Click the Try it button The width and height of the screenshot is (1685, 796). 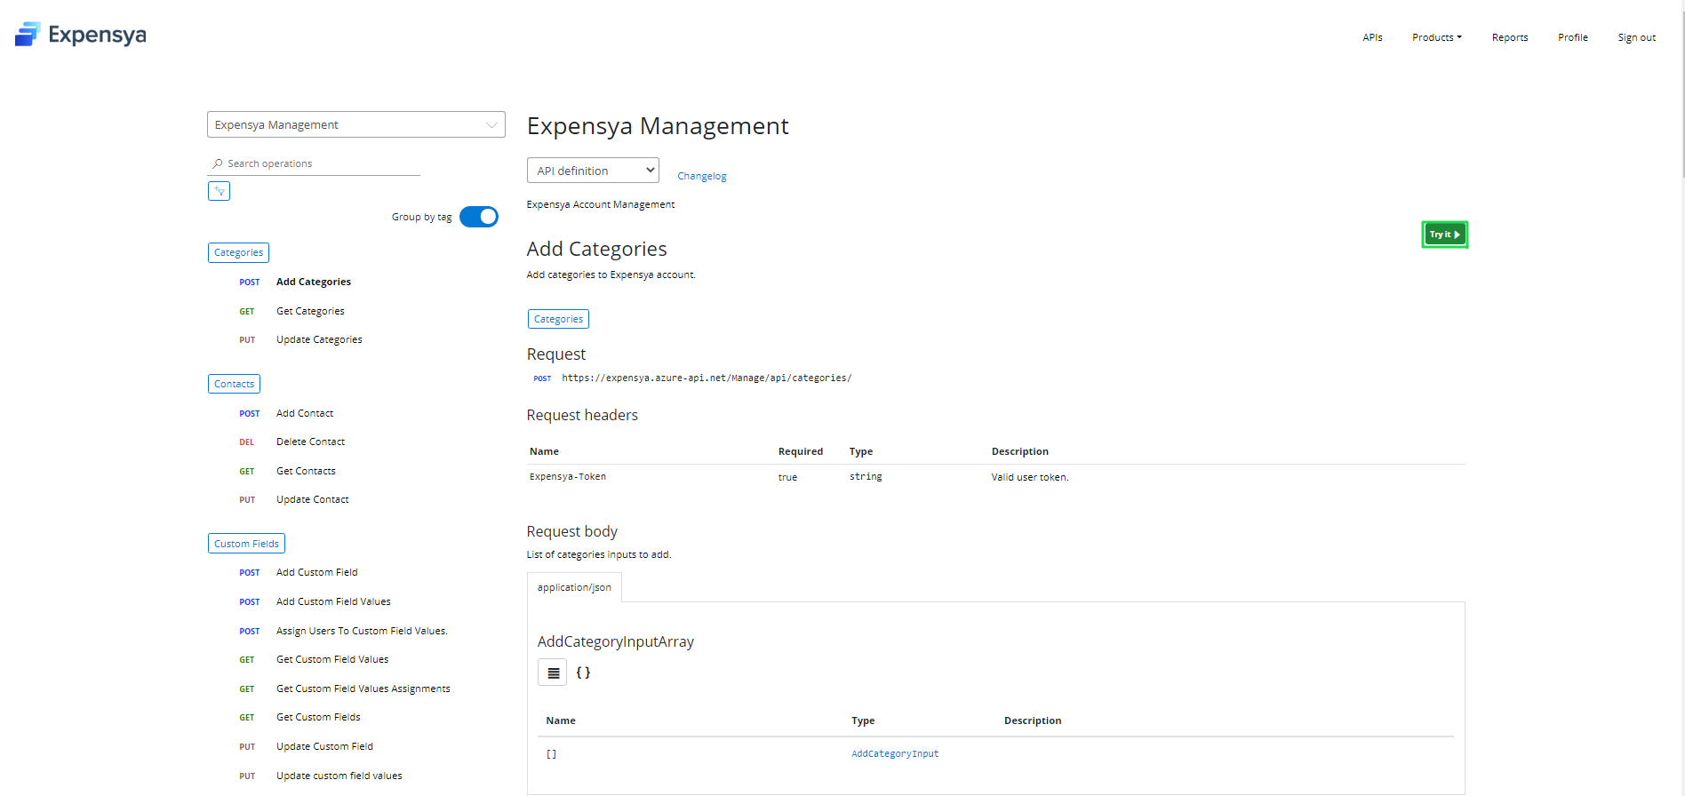[1445, 235]
